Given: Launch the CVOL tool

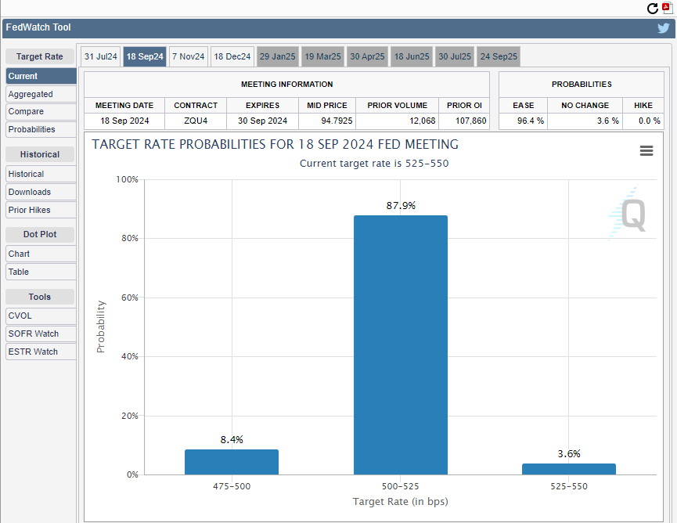Looking at the screenshot, I should click(41, 316).
